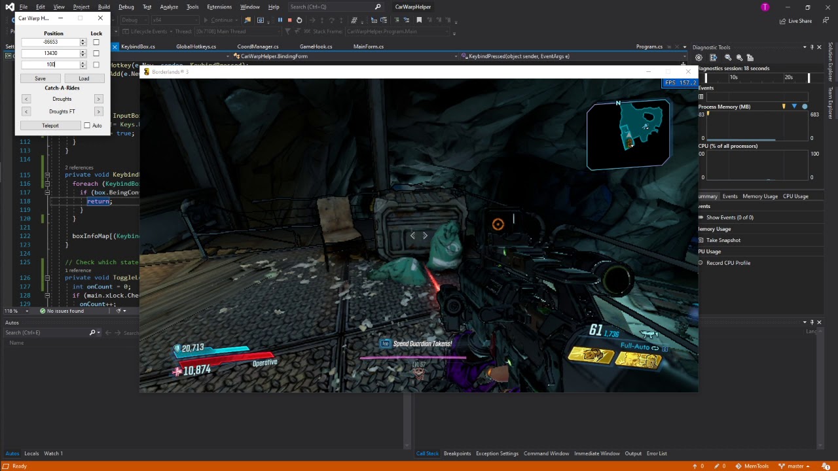Viewport: 838px width, 471px height.
Task: Switch to GlobalHotkeys.cs tab
Action: (x=196, y=46)
